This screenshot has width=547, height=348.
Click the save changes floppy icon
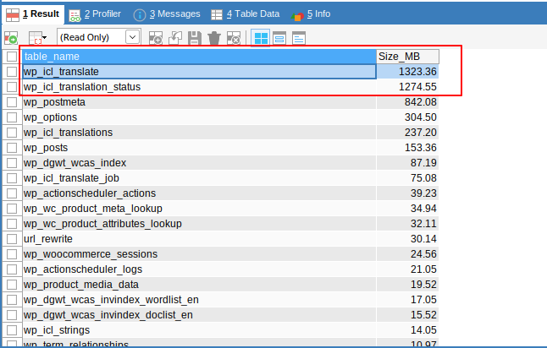[195, 37]
